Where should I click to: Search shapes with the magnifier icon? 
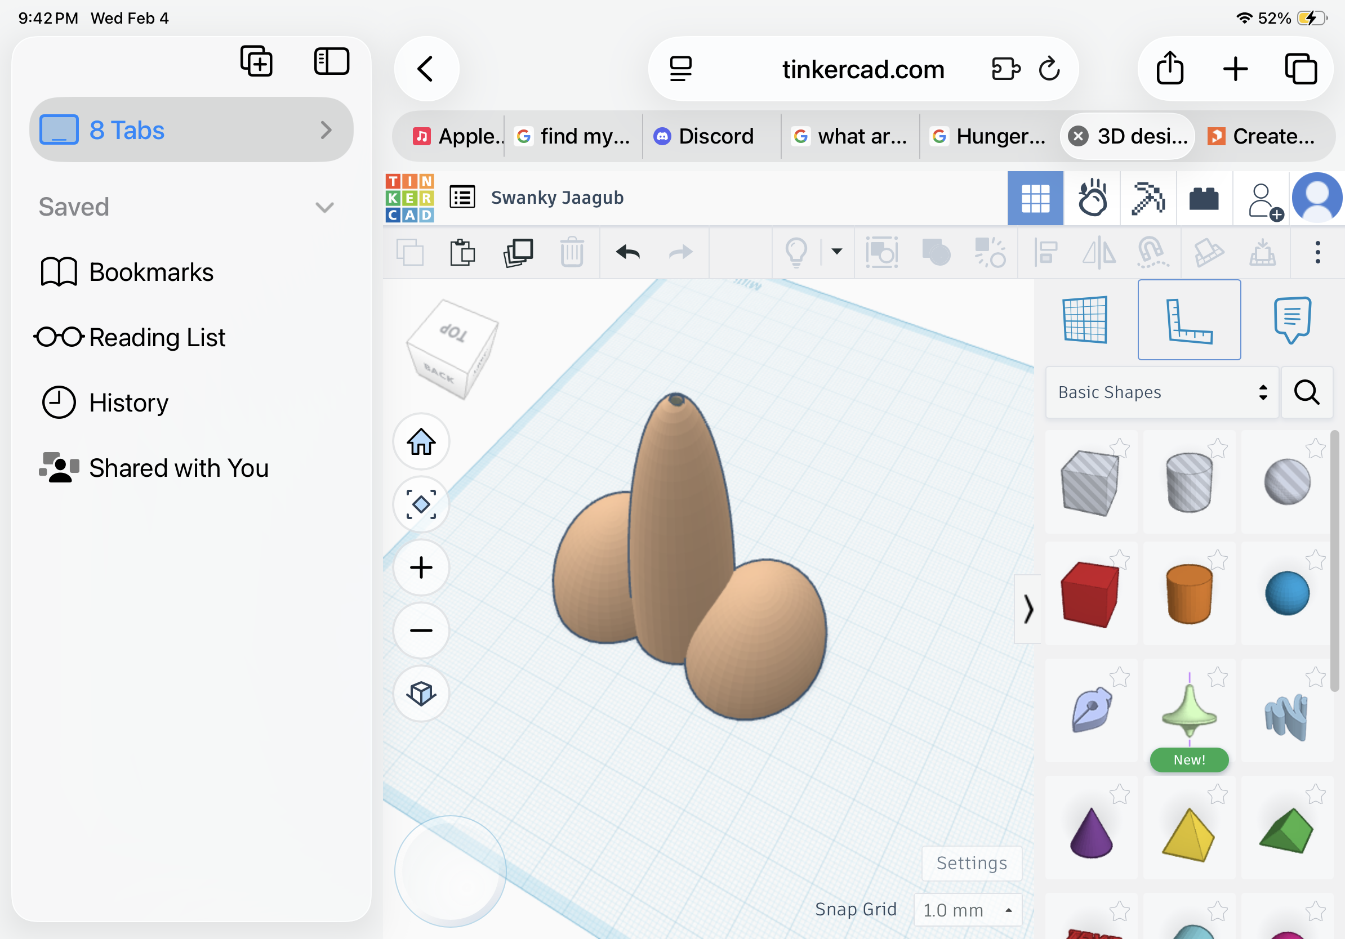point(1307,392)
